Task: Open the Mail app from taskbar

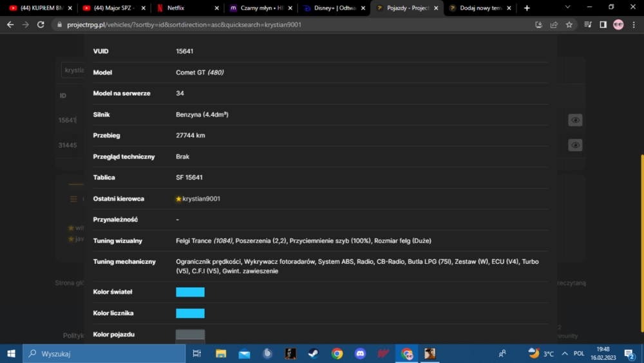Action: [244, 353]
